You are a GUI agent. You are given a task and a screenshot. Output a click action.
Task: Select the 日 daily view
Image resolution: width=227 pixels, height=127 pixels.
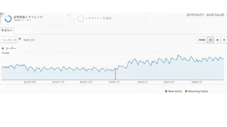(211, 40)
